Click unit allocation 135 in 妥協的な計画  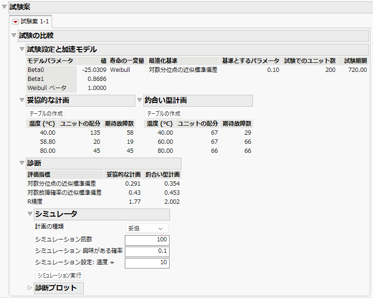click(95, 133)
